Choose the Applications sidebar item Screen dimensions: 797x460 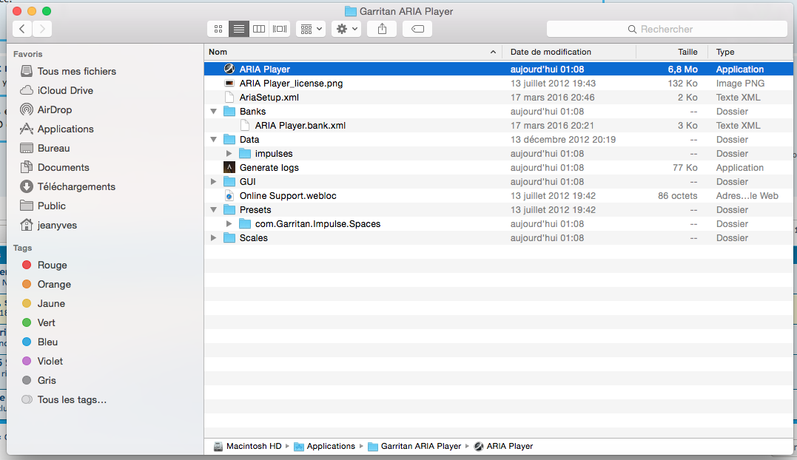[x=65, y=129]
